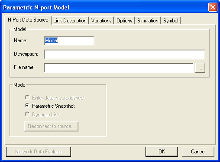220x162 pixels.
Task: Click into the Description text box
Action: pos(124,54)
